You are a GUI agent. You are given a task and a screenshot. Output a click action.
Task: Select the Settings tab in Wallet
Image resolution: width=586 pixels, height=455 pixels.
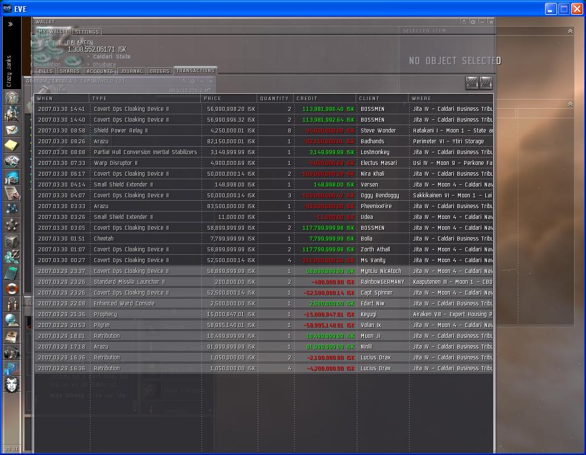coord(87,32)
